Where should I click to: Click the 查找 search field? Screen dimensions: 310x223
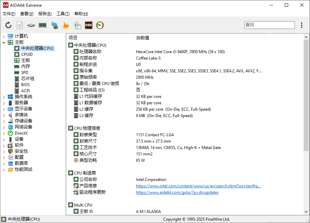coord(269,25)
